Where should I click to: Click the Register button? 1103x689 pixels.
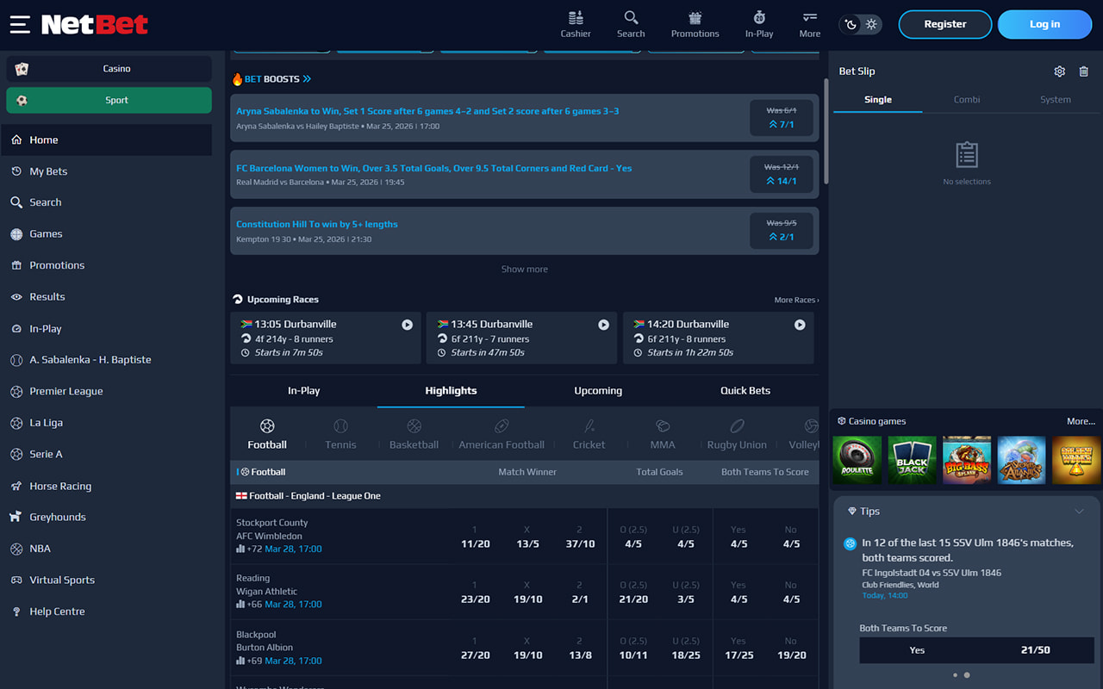(945, 24)
